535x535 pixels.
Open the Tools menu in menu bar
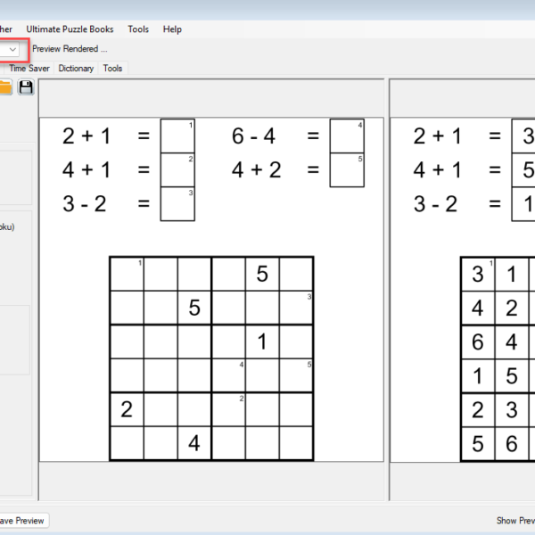coord(138,29)
